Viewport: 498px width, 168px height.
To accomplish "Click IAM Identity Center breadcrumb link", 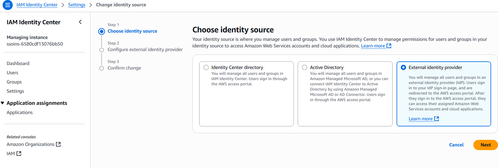I will pyautogui.click(x=37, y=5).
